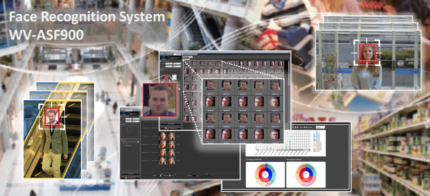The height and width of the screenshot is (196, 430).
Task: Select top-left face in the enlarged results grid
Action: [211, 85]
